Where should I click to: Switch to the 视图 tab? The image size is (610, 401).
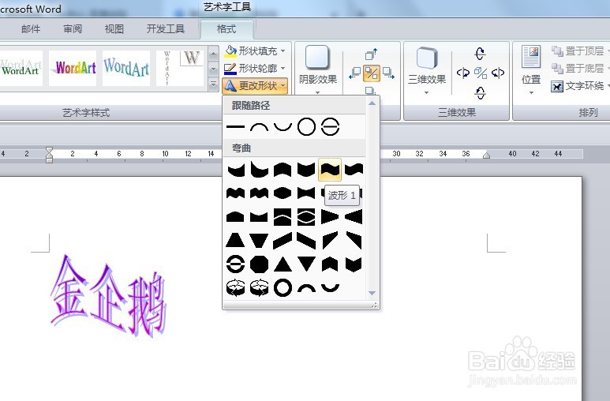(114, 28)
